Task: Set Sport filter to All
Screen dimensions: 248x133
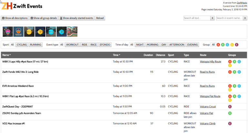Action: click(x=12, y=45)
